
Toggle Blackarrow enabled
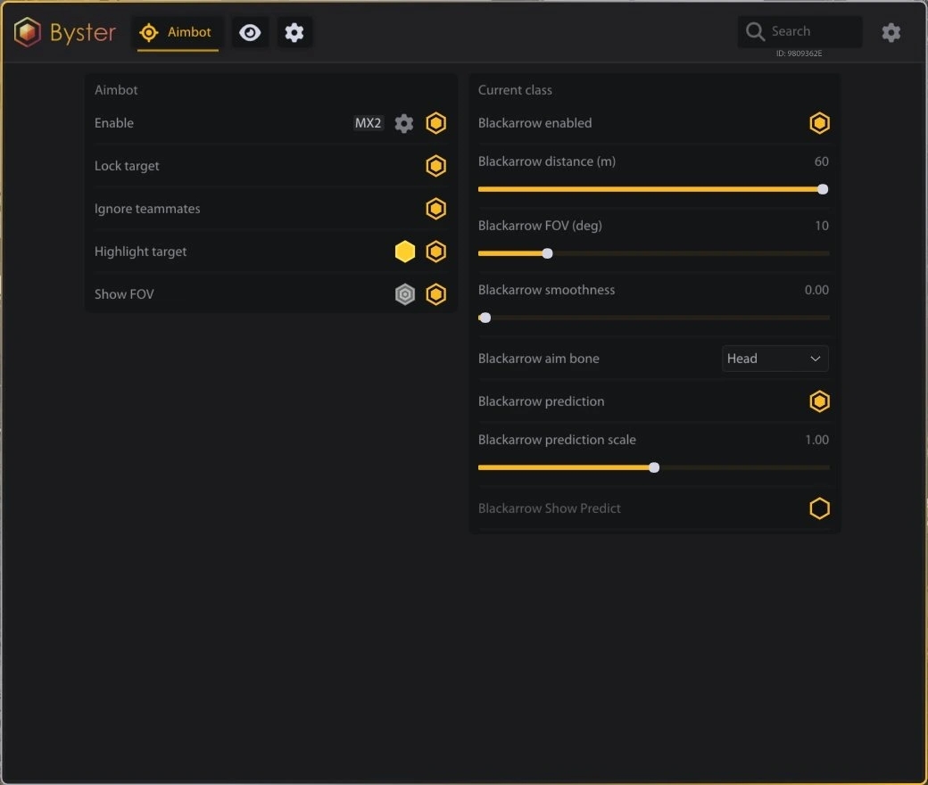pos(819,123)
